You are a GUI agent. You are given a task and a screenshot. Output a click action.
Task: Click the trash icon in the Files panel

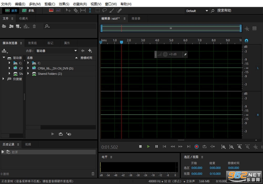34,26
